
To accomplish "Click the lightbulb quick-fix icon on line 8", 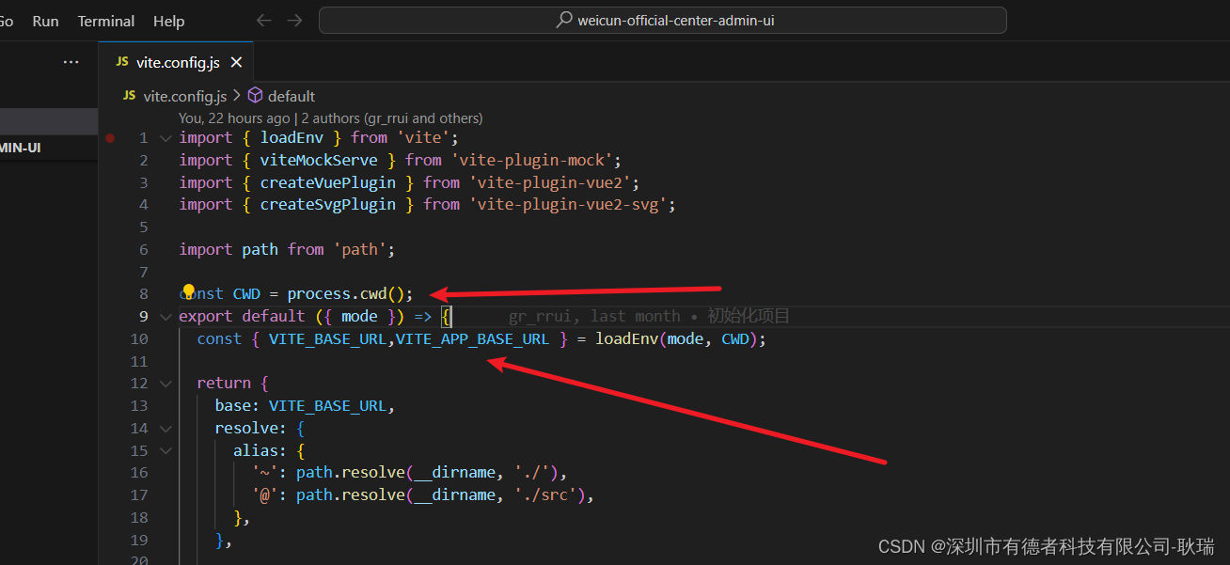I will click(x=188, y=291).
